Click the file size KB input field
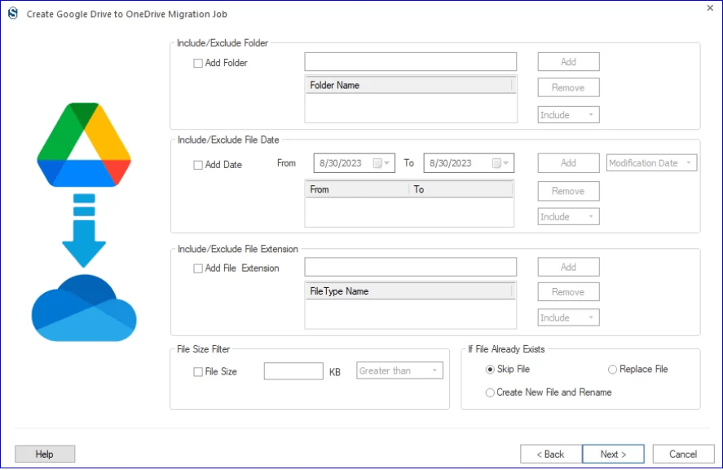 tap(293, 370)
